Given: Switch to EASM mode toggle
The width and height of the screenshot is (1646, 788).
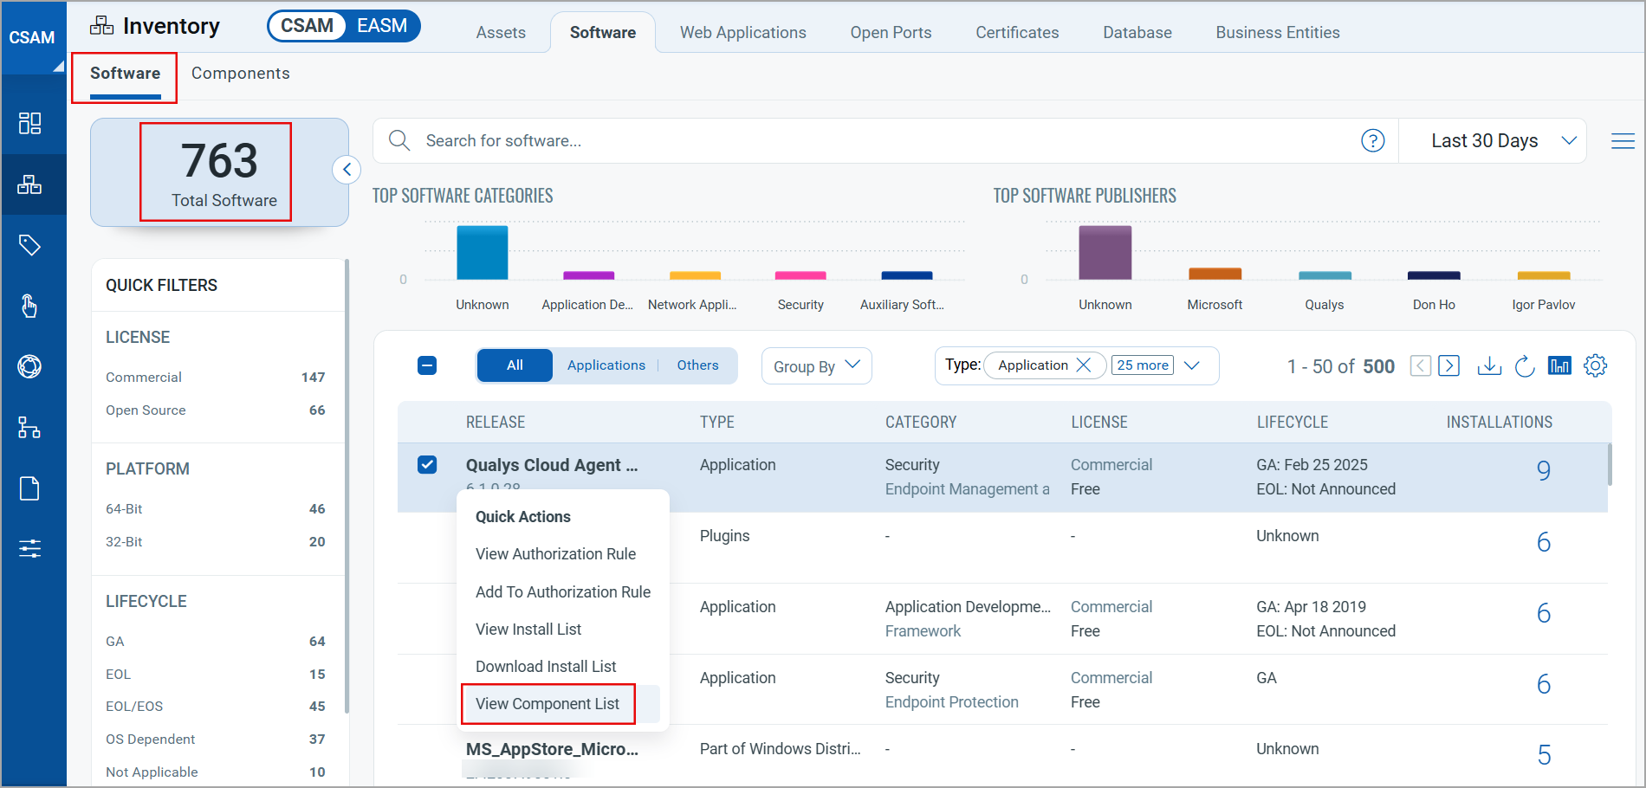Looking at the screenshot, I should (x=382, y=26).
